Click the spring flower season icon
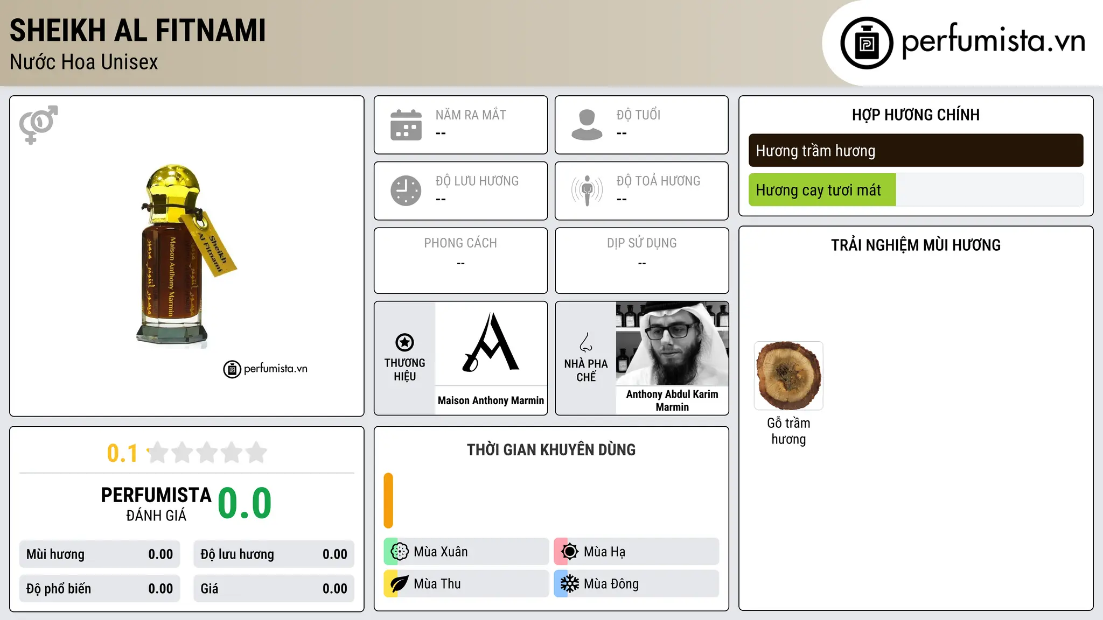 [400, 552]
